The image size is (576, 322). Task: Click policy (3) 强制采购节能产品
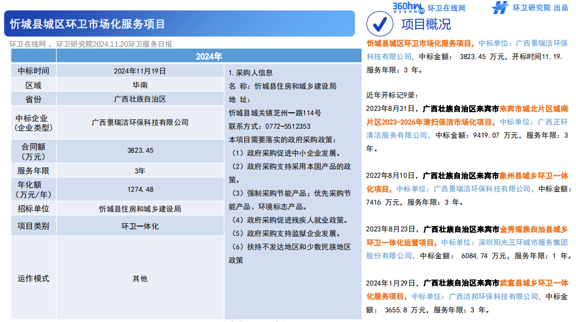pos(289,200)
